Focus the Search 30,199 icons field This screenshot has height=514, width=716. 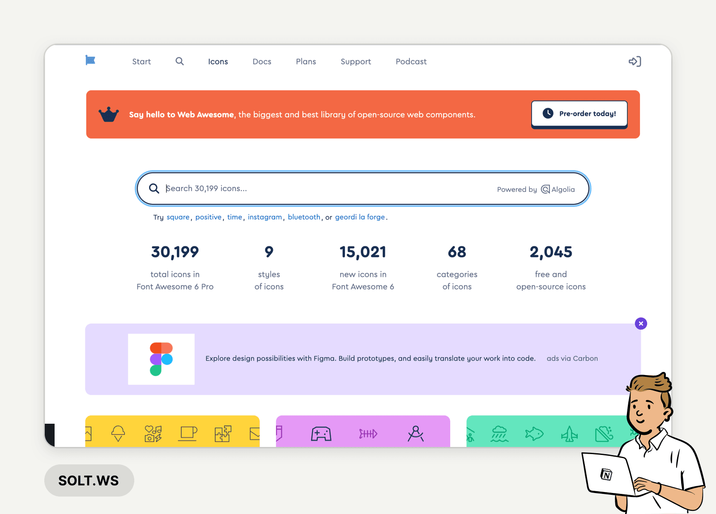(363, 189)
